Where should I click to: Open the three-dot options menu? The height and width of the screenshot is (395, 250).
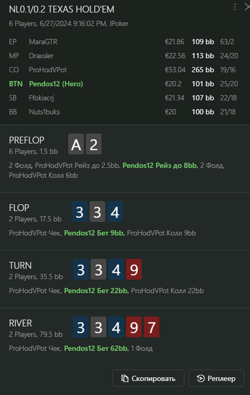(x=235, y=7)
